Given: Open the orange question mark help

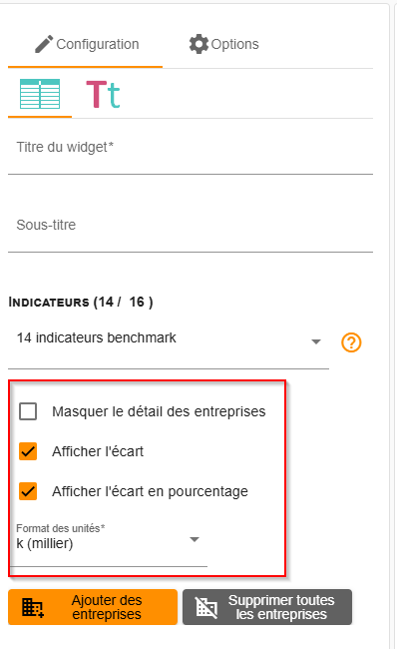Looking at the screenshot, I should coord(351,342).
